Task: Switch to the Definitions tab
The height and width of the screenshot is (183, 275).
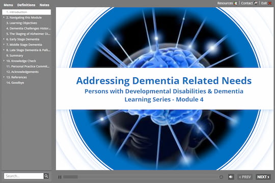Action: tap(26, 5)
